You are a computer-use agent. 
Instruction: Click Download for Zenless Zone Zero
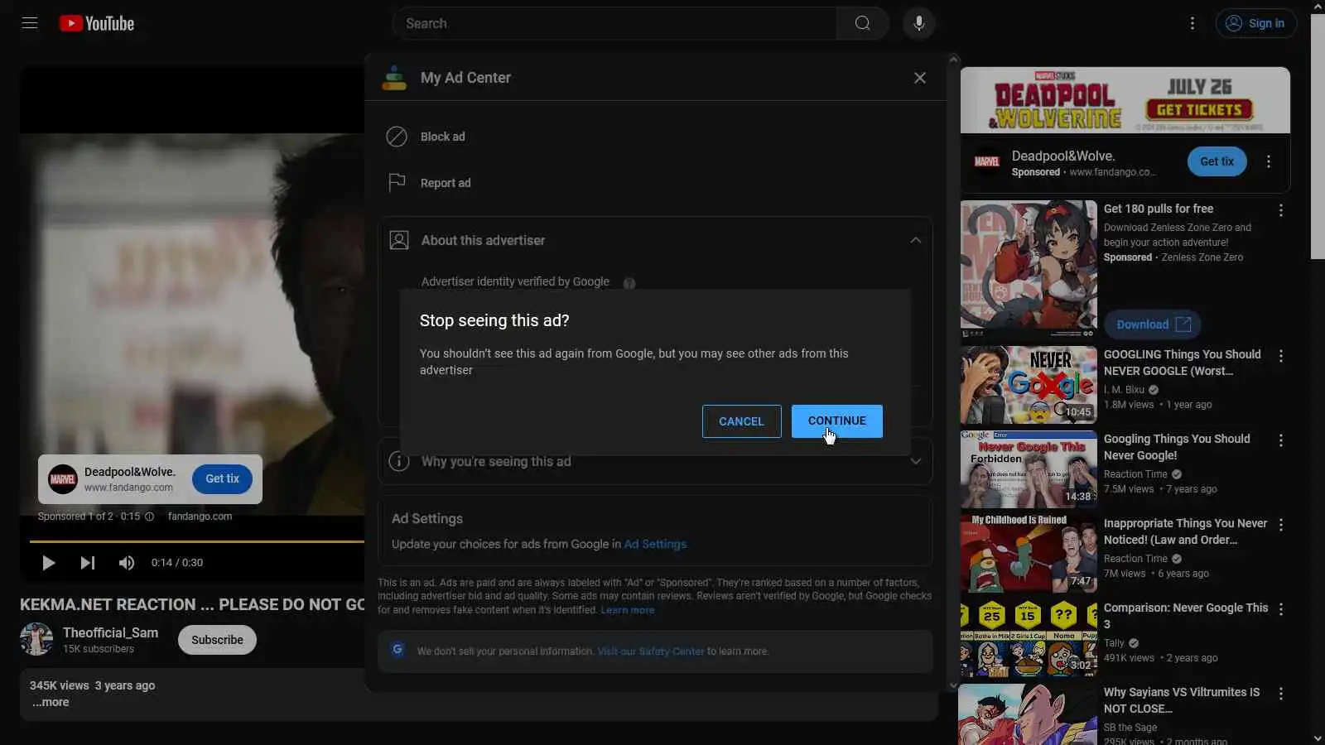tap(1152, 324)
